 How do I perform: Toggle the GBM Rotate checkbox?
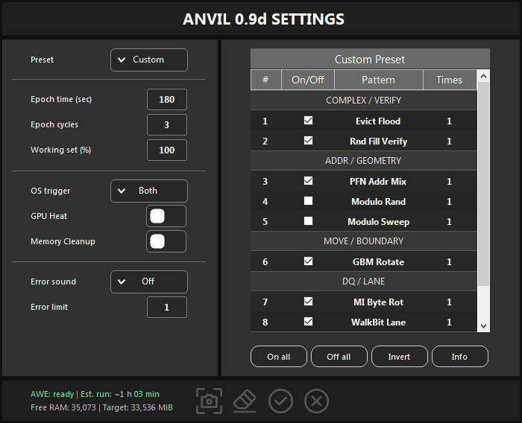tap(308, 261)
